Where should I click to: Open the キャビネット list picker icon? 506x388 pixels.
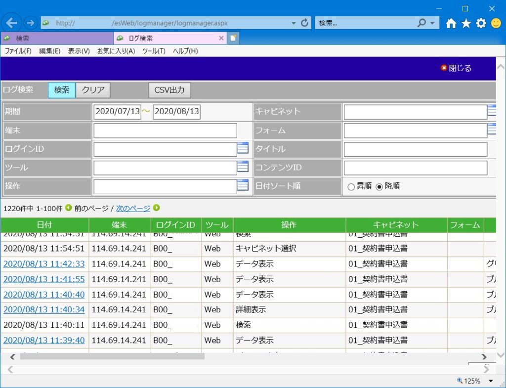pos(492,110)
